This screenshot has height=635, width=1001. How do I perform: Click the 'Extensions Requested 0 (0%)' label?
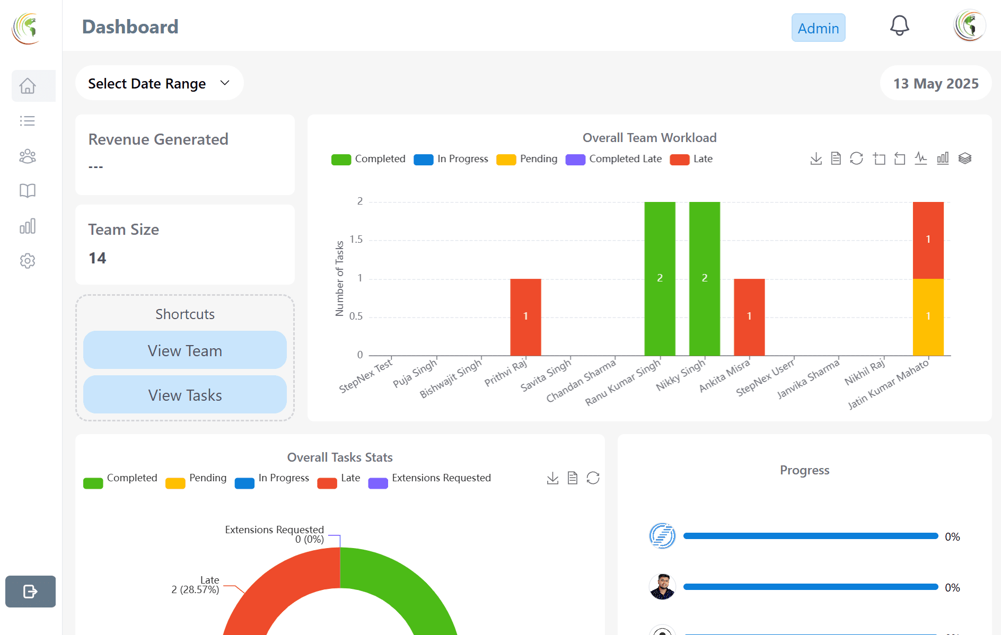tap(274, 534)
